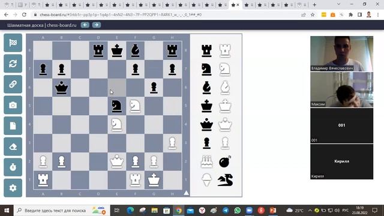
Task: Open the notification center icon
Action: [x=374, y=211]
